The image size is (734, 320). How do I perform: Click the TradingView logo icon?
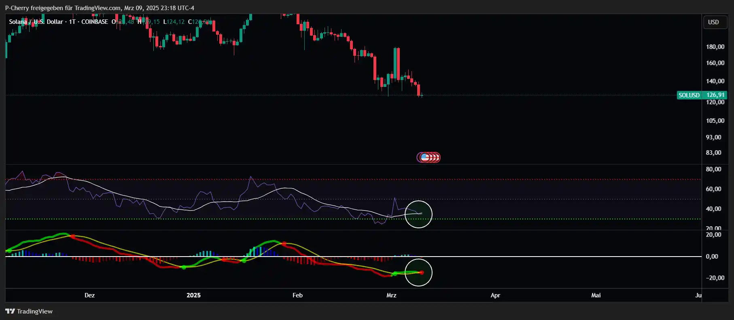coord(10,311)
